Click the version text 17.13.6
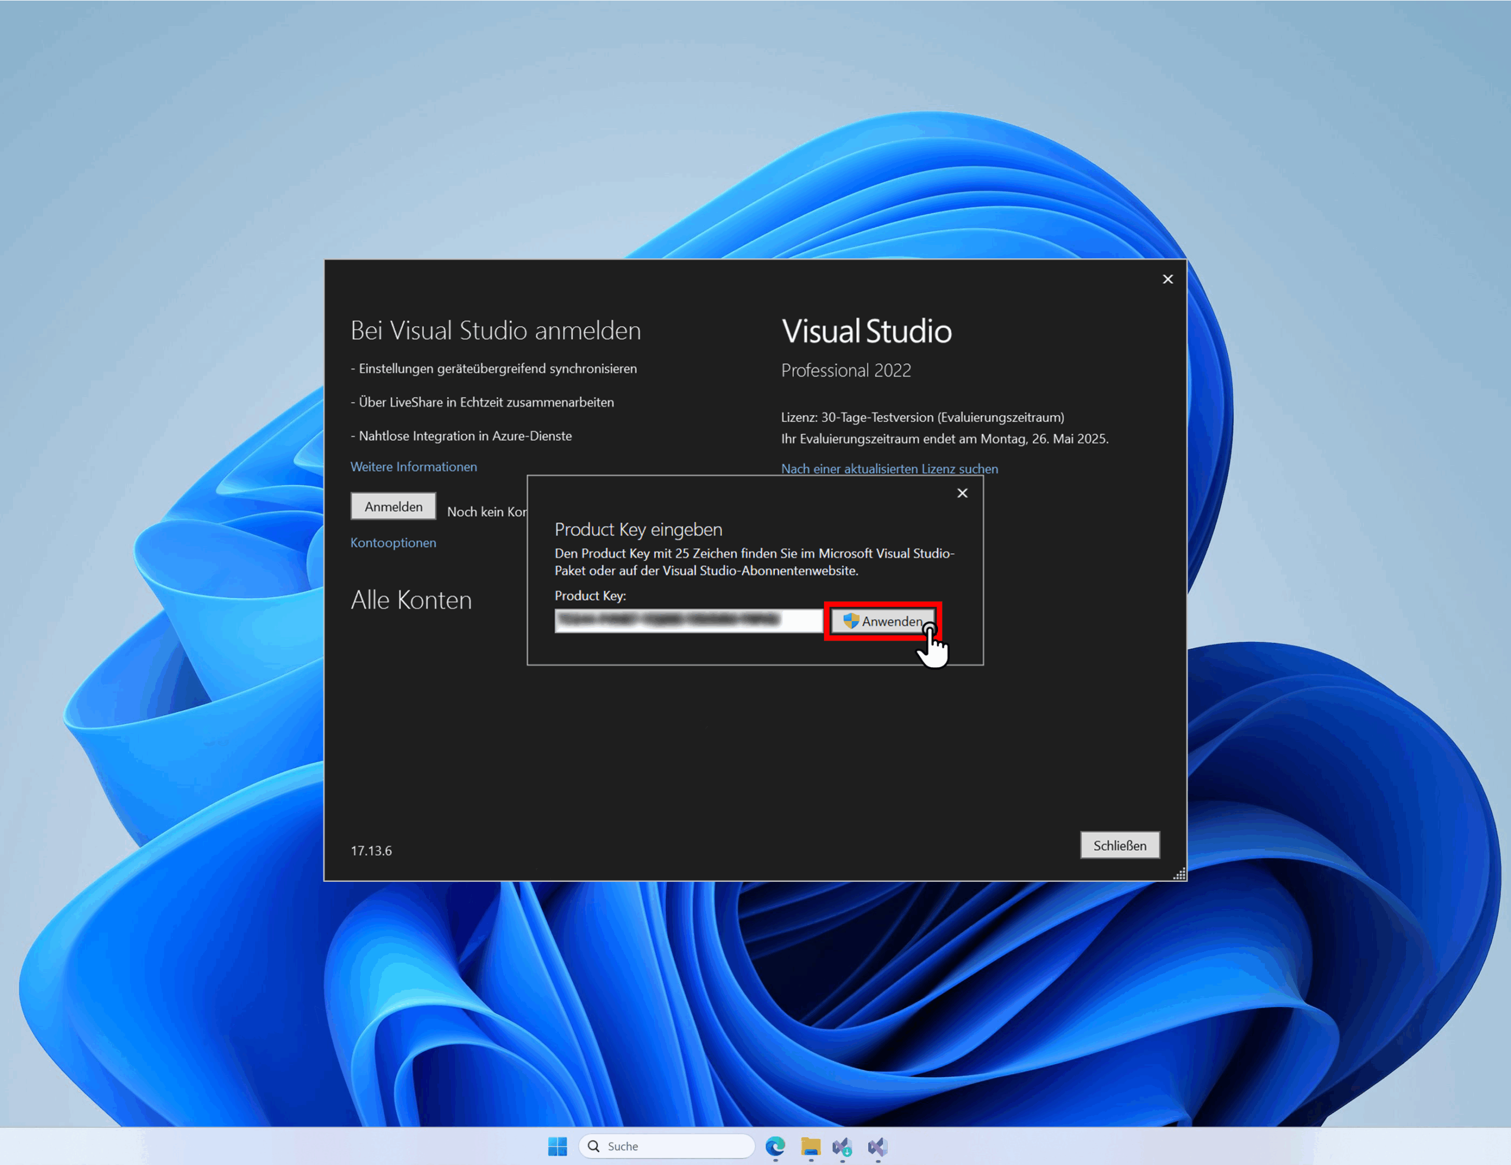This screenshot has height=1165, width=1511. pos(371,851)
